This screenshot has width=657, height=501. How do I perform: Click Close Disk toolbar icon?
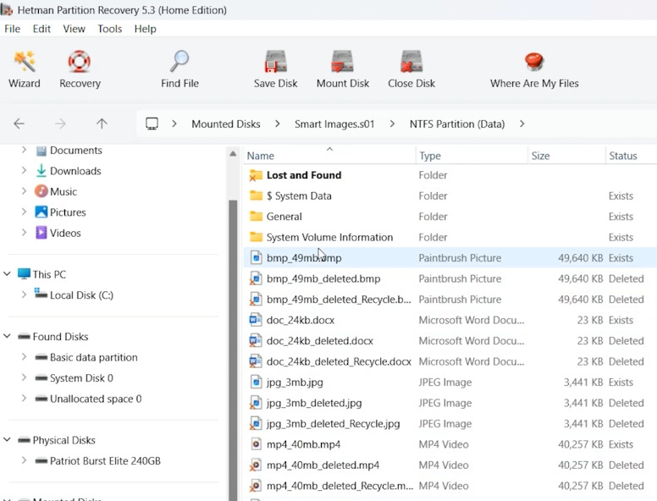[x=411, y=61]
